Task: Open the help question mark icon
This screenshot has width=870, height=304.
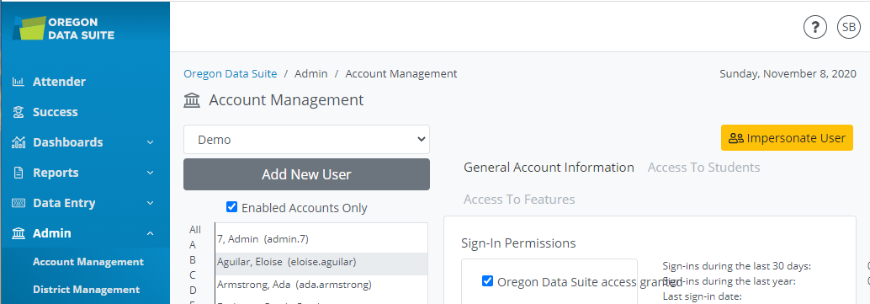Action: 815,27
